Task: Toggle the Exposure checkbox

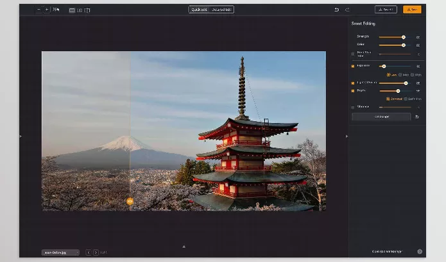Action: point(353,66)
